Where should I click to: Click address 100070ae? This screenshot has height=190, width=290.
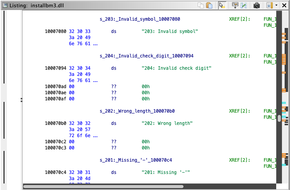56,92
